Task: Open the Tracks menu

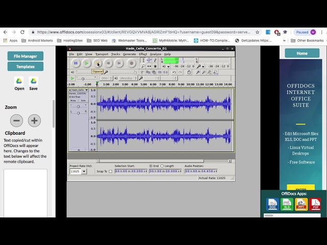Action: 115,54
